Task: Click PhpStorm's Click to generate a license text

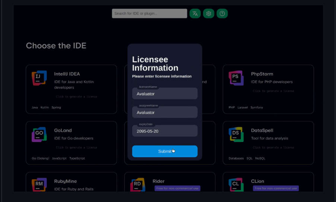Action: click(273, 91)
